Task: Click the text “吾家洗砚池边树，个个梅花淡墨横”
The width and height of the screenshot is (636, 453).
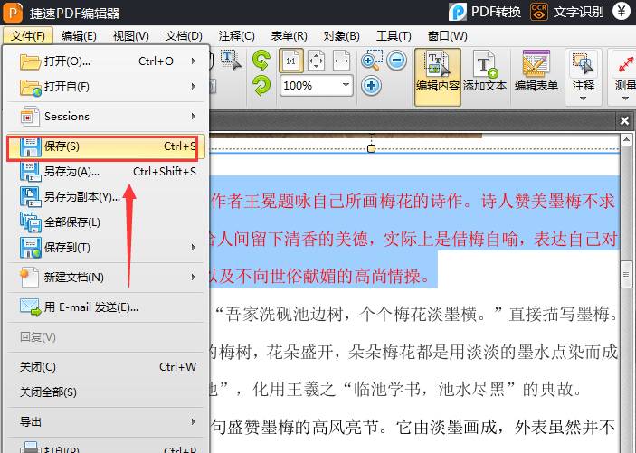Action: tap(351, 314)
